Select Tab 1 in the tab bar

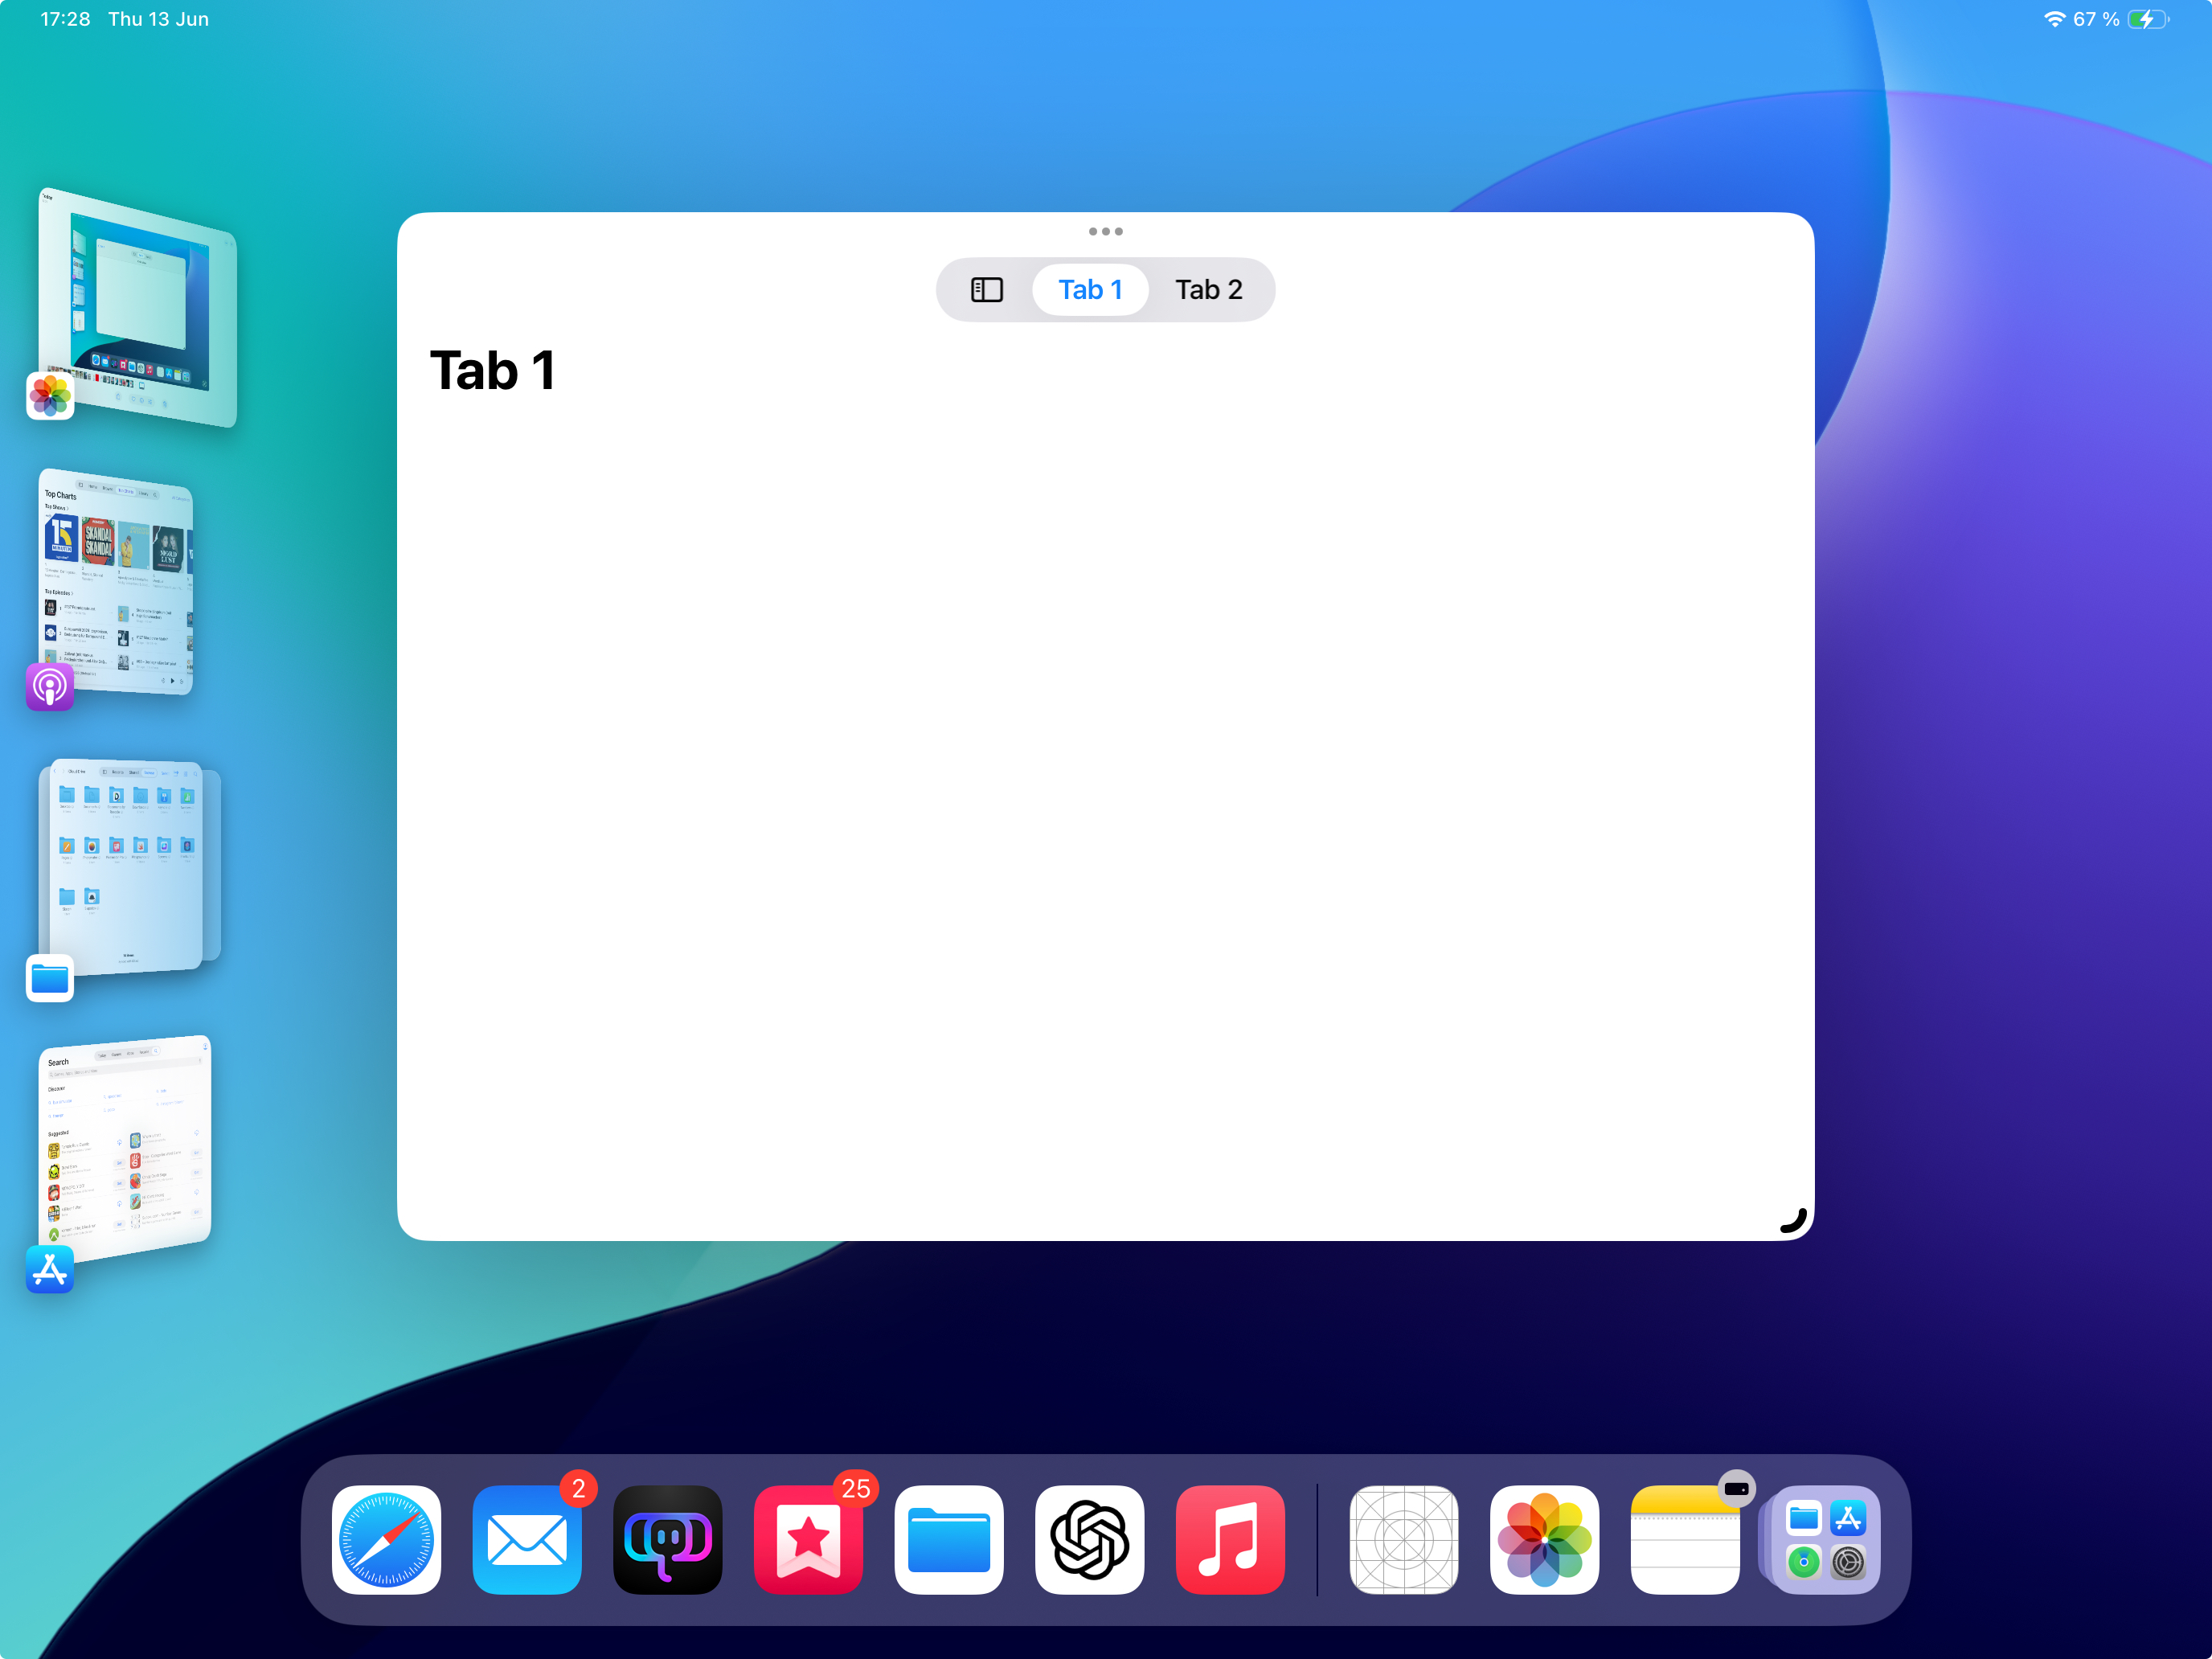pos(1090,290)
